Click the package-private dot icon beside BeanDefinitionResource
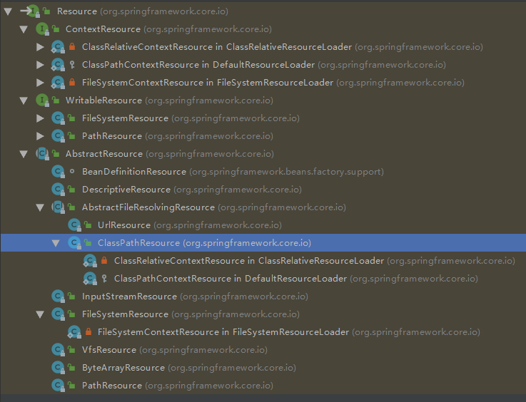This screenshot has height=402, width=526. 72,172
